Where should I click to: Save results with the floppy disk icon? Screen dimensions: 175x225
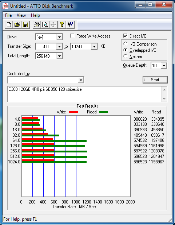[x=25, y=25]
